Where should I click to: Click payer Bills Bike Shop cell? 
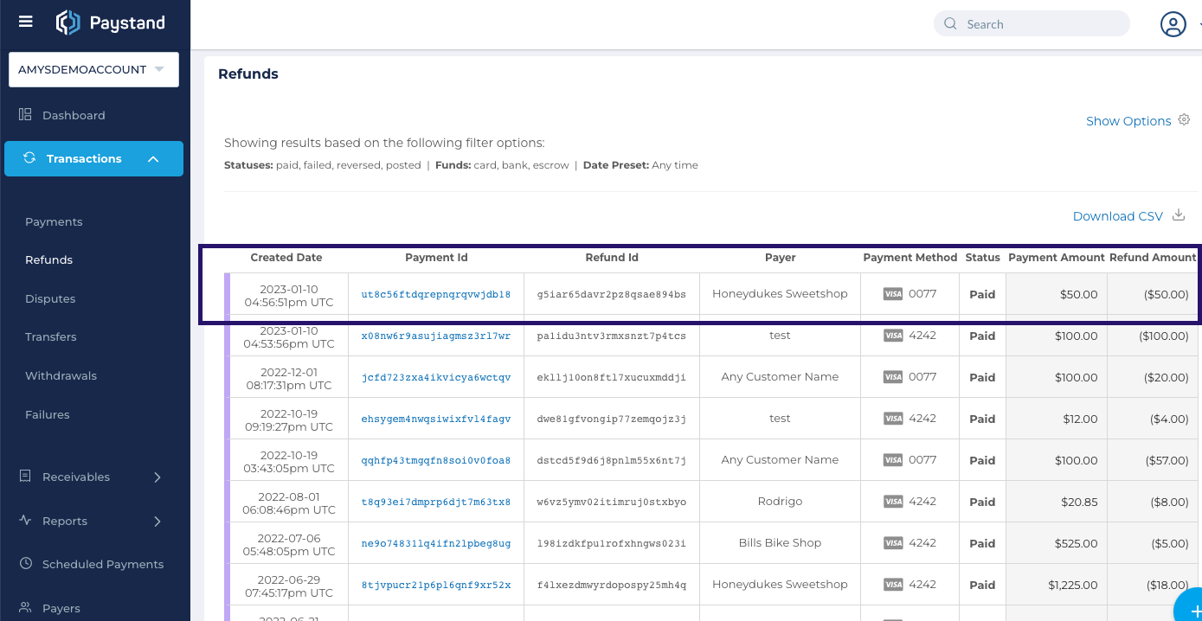(x=780, y=543)
